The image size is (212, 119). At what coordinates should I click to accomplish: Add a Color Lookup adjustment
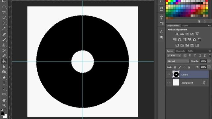tap(199, 40)
